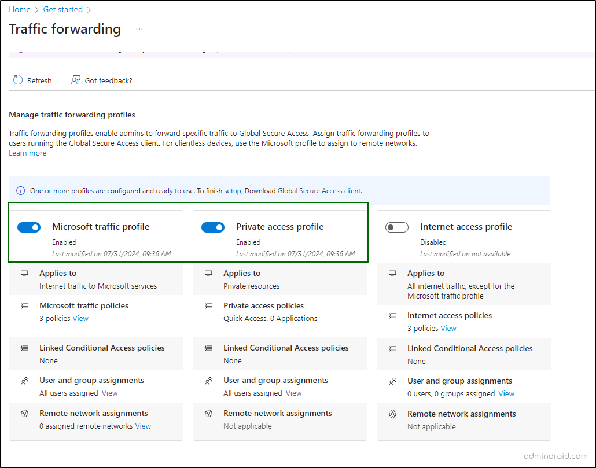Screen dimensions: 596x468
Task: Click Got feedback? button text
Action: point(108,80)
